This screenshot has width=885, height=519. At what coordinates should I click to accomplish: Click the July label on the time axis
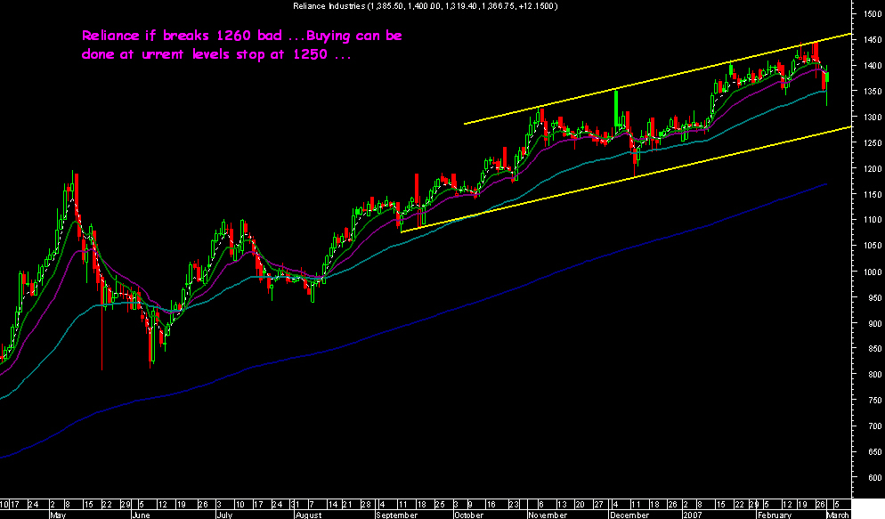tap(224, 515)
